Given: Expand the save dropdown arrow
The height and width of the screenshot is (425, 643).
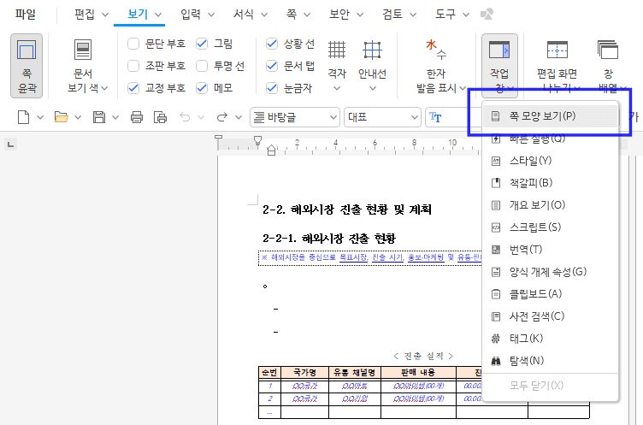Looking at the screenshot, I should point(115,118).
